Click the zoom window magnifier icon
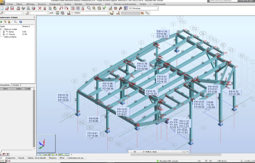 [89, 8]
